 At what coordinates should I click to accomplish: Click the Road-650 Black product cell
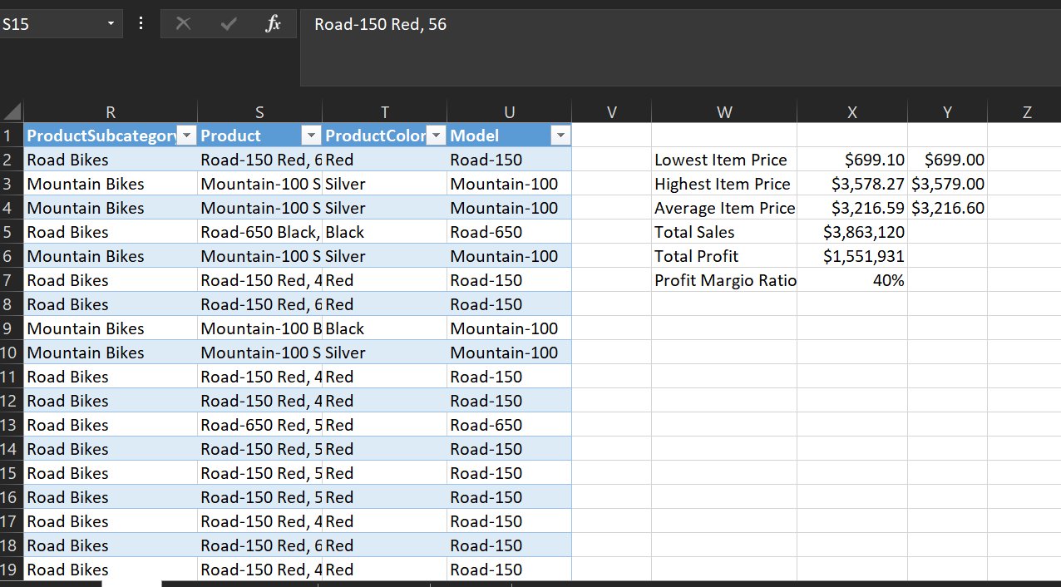click(259, 232)
